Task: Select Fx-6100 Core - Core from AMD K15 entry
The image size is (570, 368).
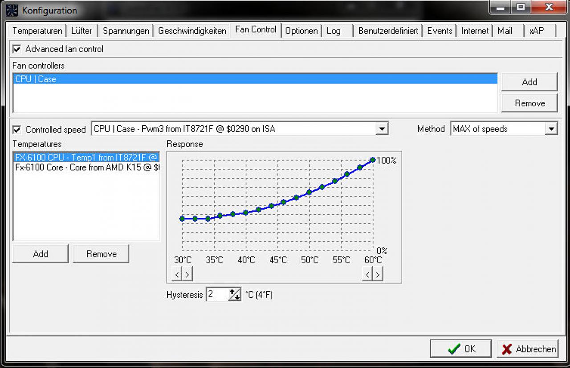Action: click(86, 168)
